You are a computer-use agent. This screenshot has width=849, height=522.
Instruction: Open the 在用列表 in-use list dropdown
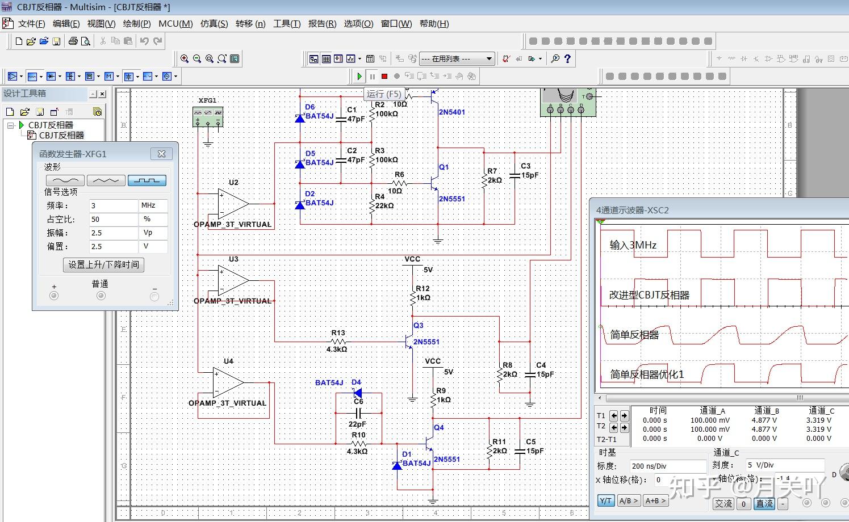tap(489, 58)
